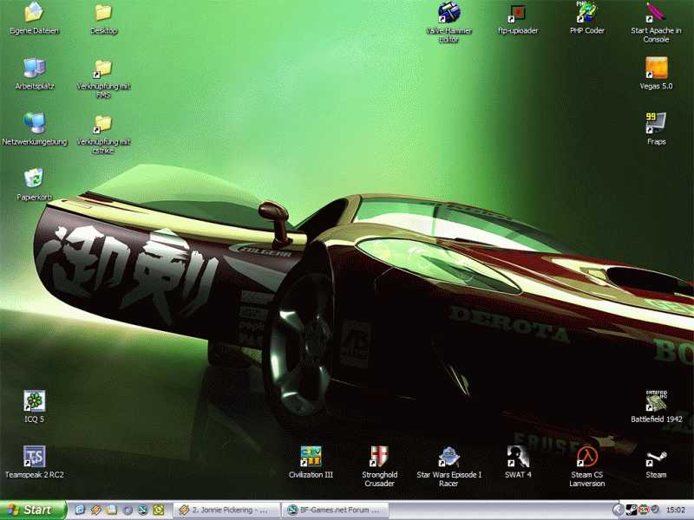Open Steam from the system tray
Screen dimensions: 694x520
click(x=632, y=510)
